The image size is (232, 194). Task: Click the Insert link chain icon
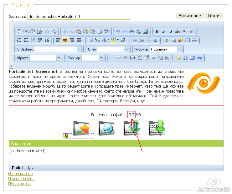134,40
